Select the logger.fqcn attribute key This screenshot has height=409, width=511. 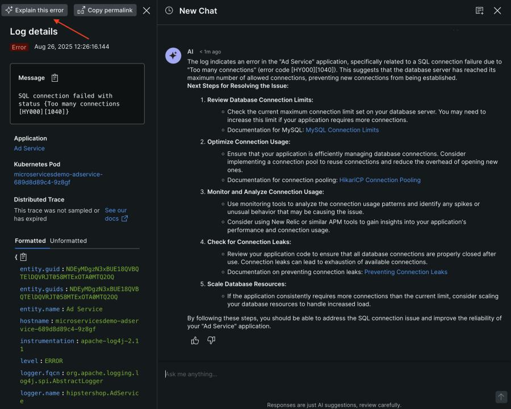coord(40,373)
